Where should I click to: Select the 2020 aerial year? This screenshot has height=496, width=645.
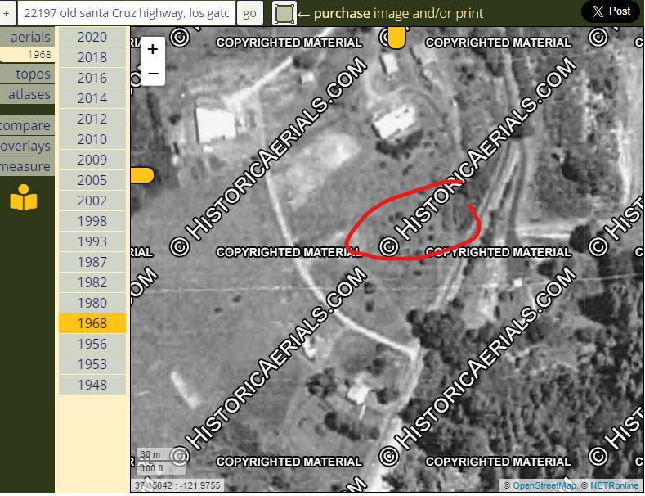click(x=92, y=37)
